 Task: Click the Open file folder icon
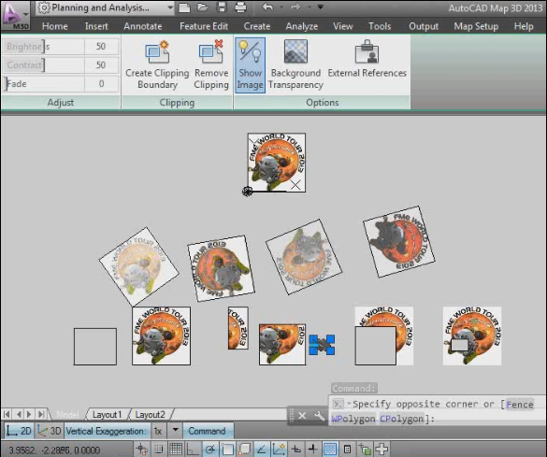(x=203, y=7)
